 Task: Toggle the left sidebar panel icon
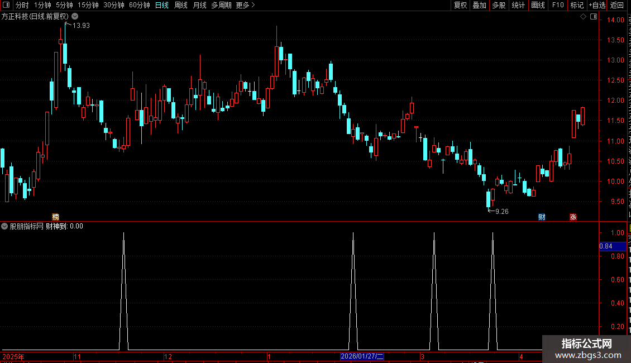coord(6,5)
